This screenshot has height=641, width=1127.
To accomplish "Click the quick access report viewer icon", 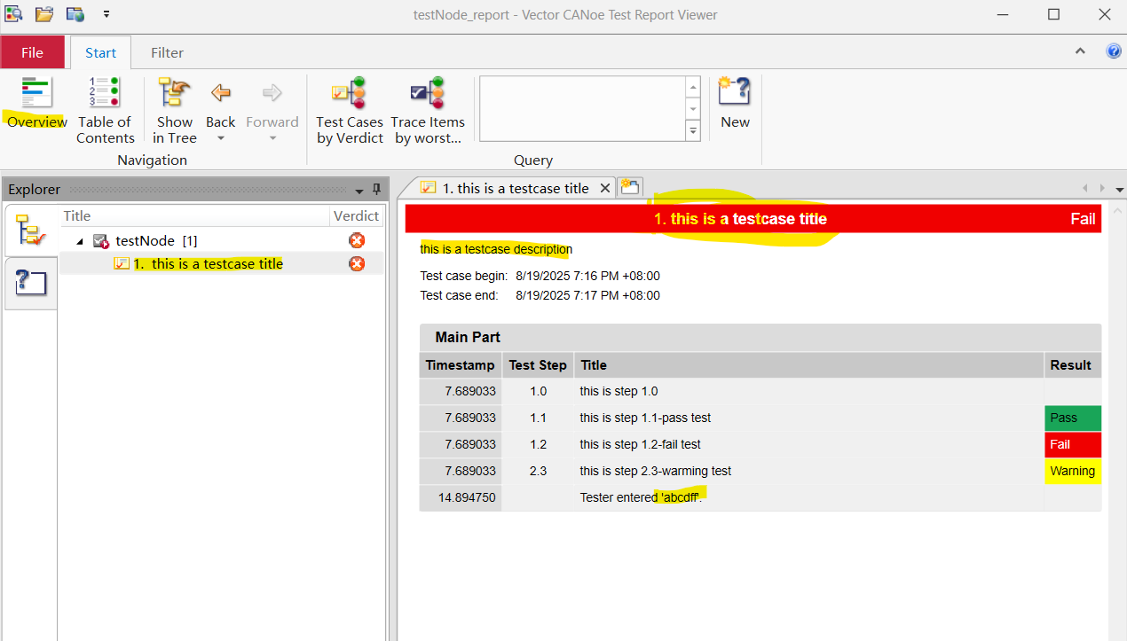I will (13, 14).
